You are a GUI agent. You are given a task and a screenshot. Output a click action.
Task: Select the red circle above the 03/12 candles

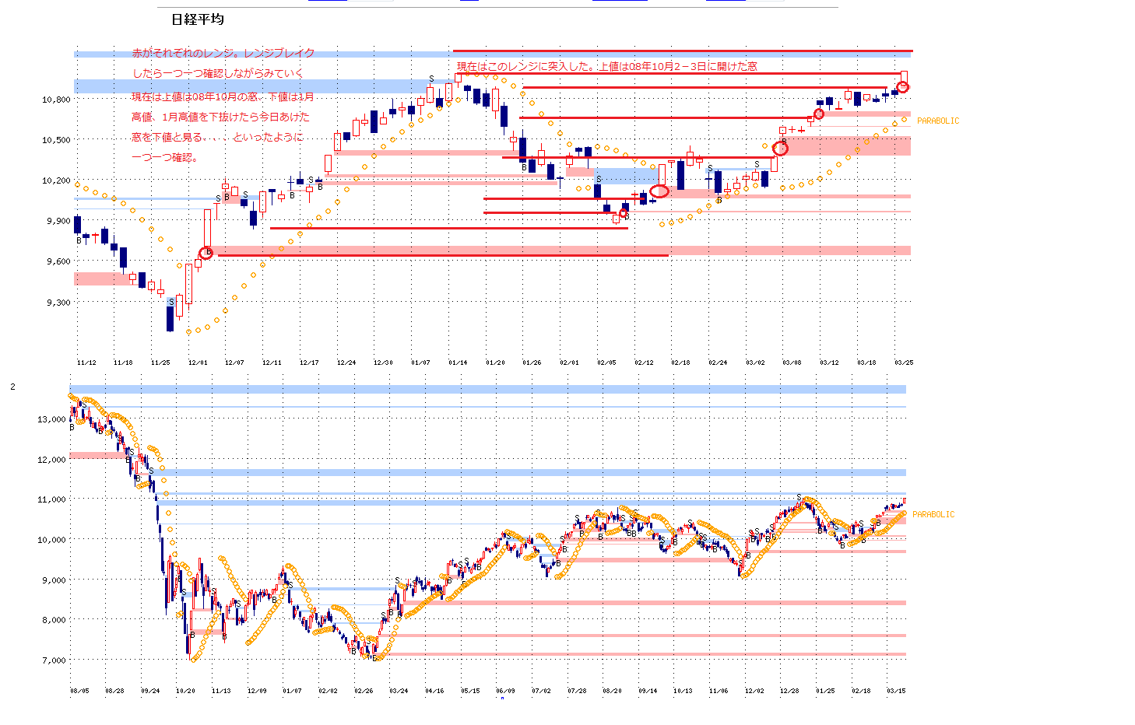click(x=819, y=114)
